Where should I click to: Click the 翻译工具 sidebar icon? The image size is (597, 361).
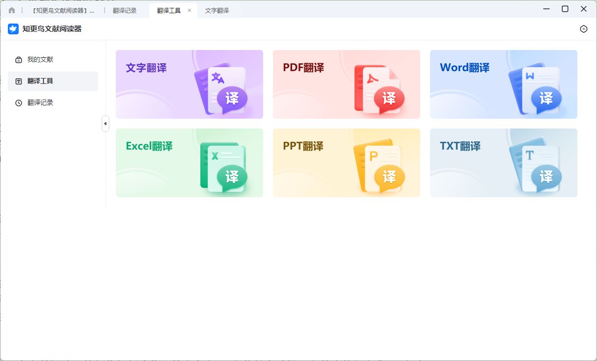[19, 81]
